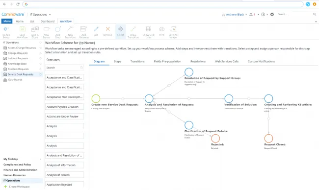
Task: Switch to the Dashboard ribbon tab
Action: point(48,22)
